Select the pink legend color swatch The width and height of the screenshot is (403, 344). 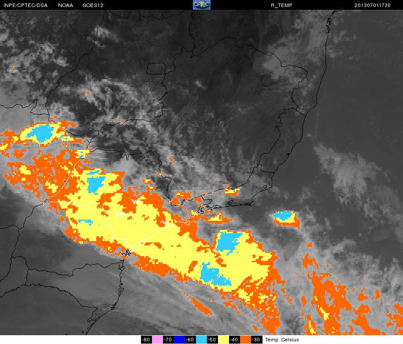[x=157, y=340]
